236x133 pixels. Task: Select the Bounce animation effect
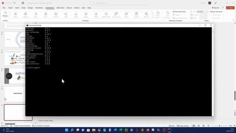(146, 15)
